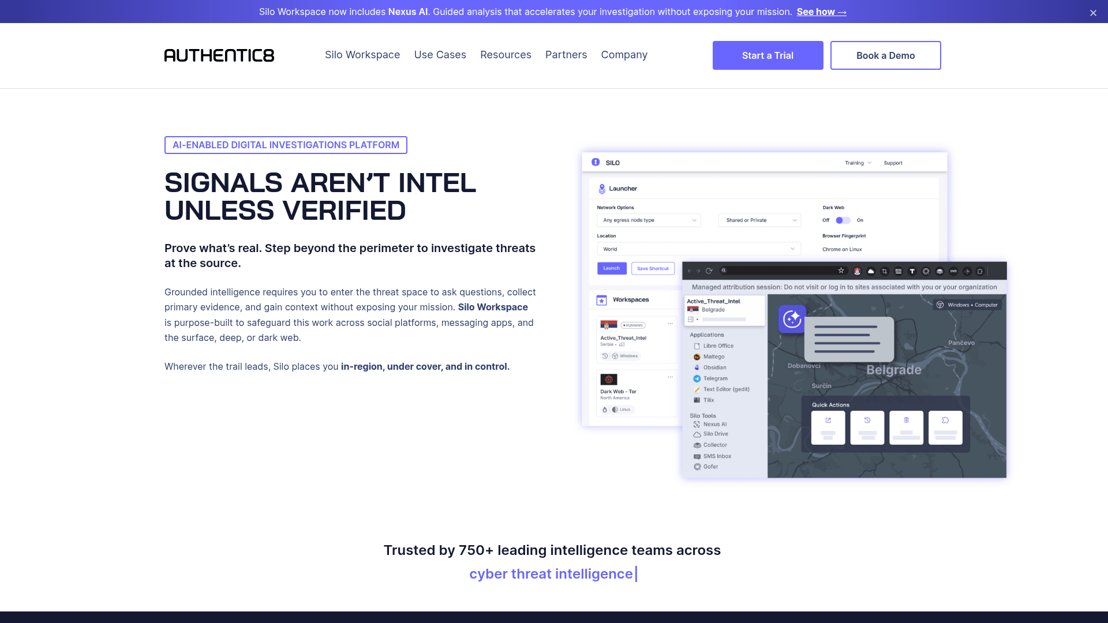The image size is (1108, 623).
Task: Select Collector under Silo Tools
Action: point(710,445)
